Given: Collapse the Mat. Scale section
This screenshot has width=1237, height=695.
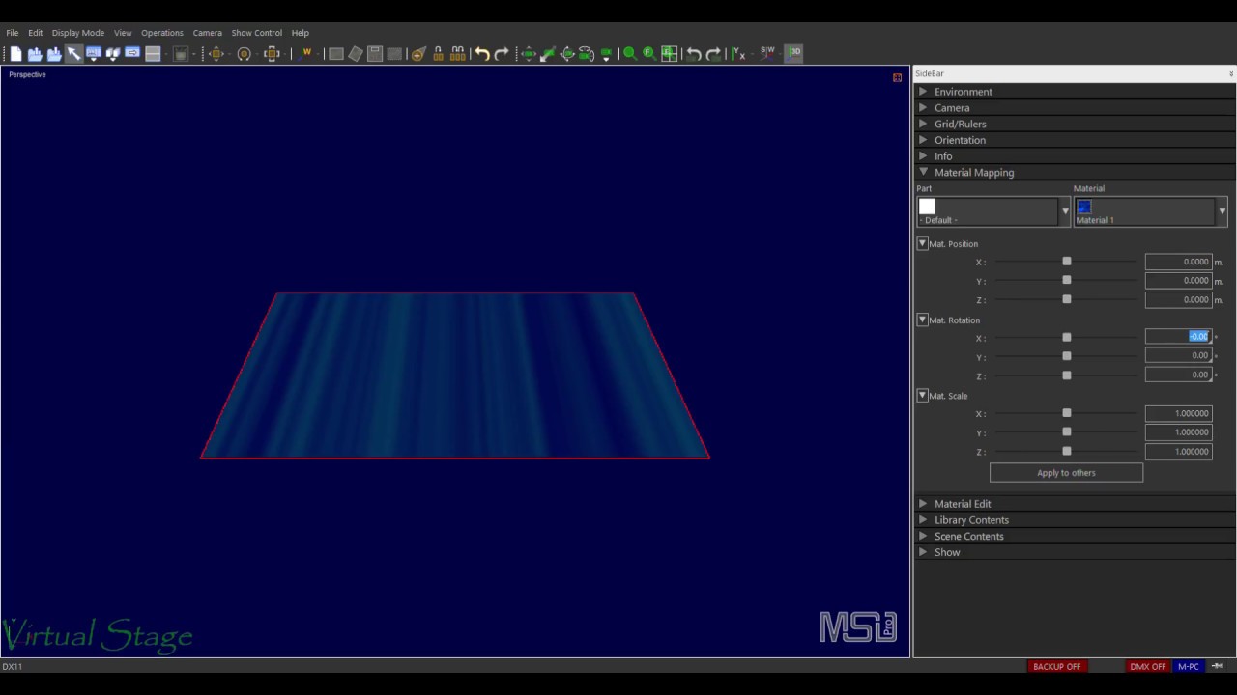Looking at the screenshot, I should coord(922,396).
